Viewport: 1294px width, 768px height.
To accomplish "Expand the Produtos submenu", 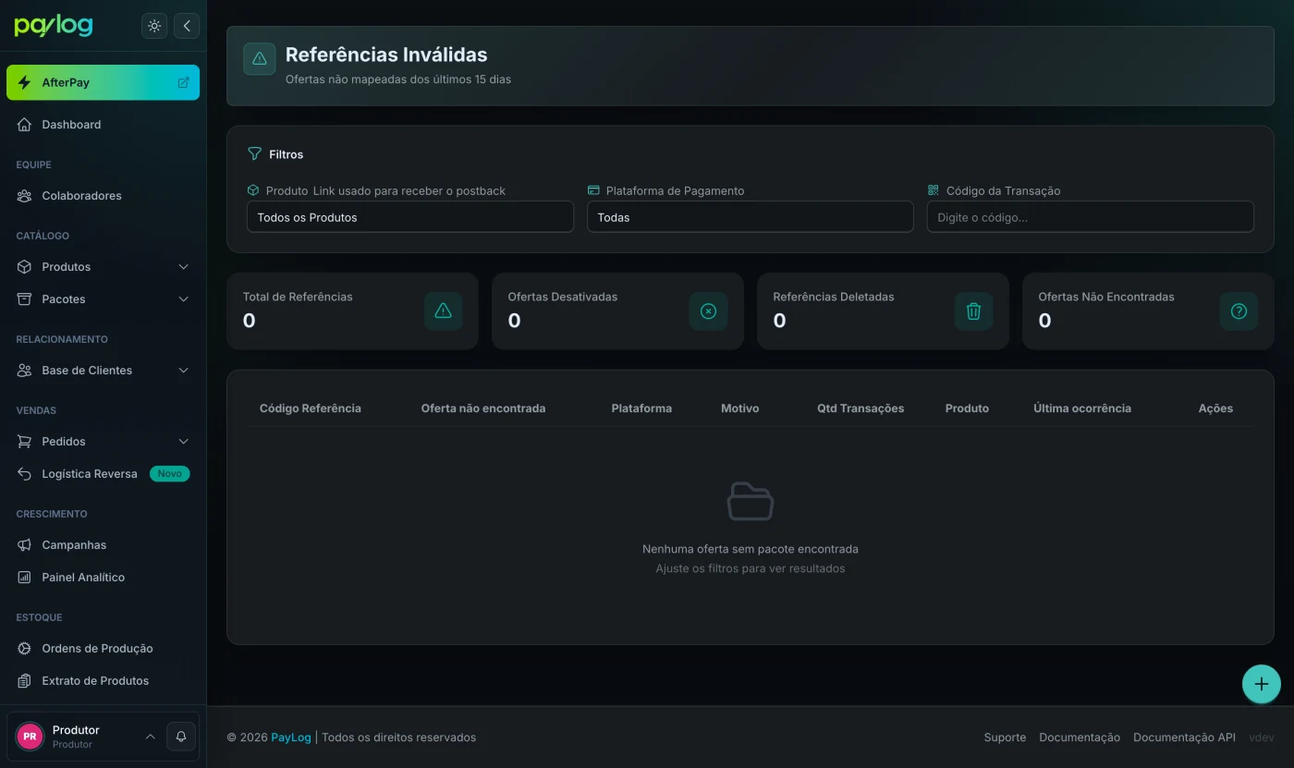I will pos(103,267).
